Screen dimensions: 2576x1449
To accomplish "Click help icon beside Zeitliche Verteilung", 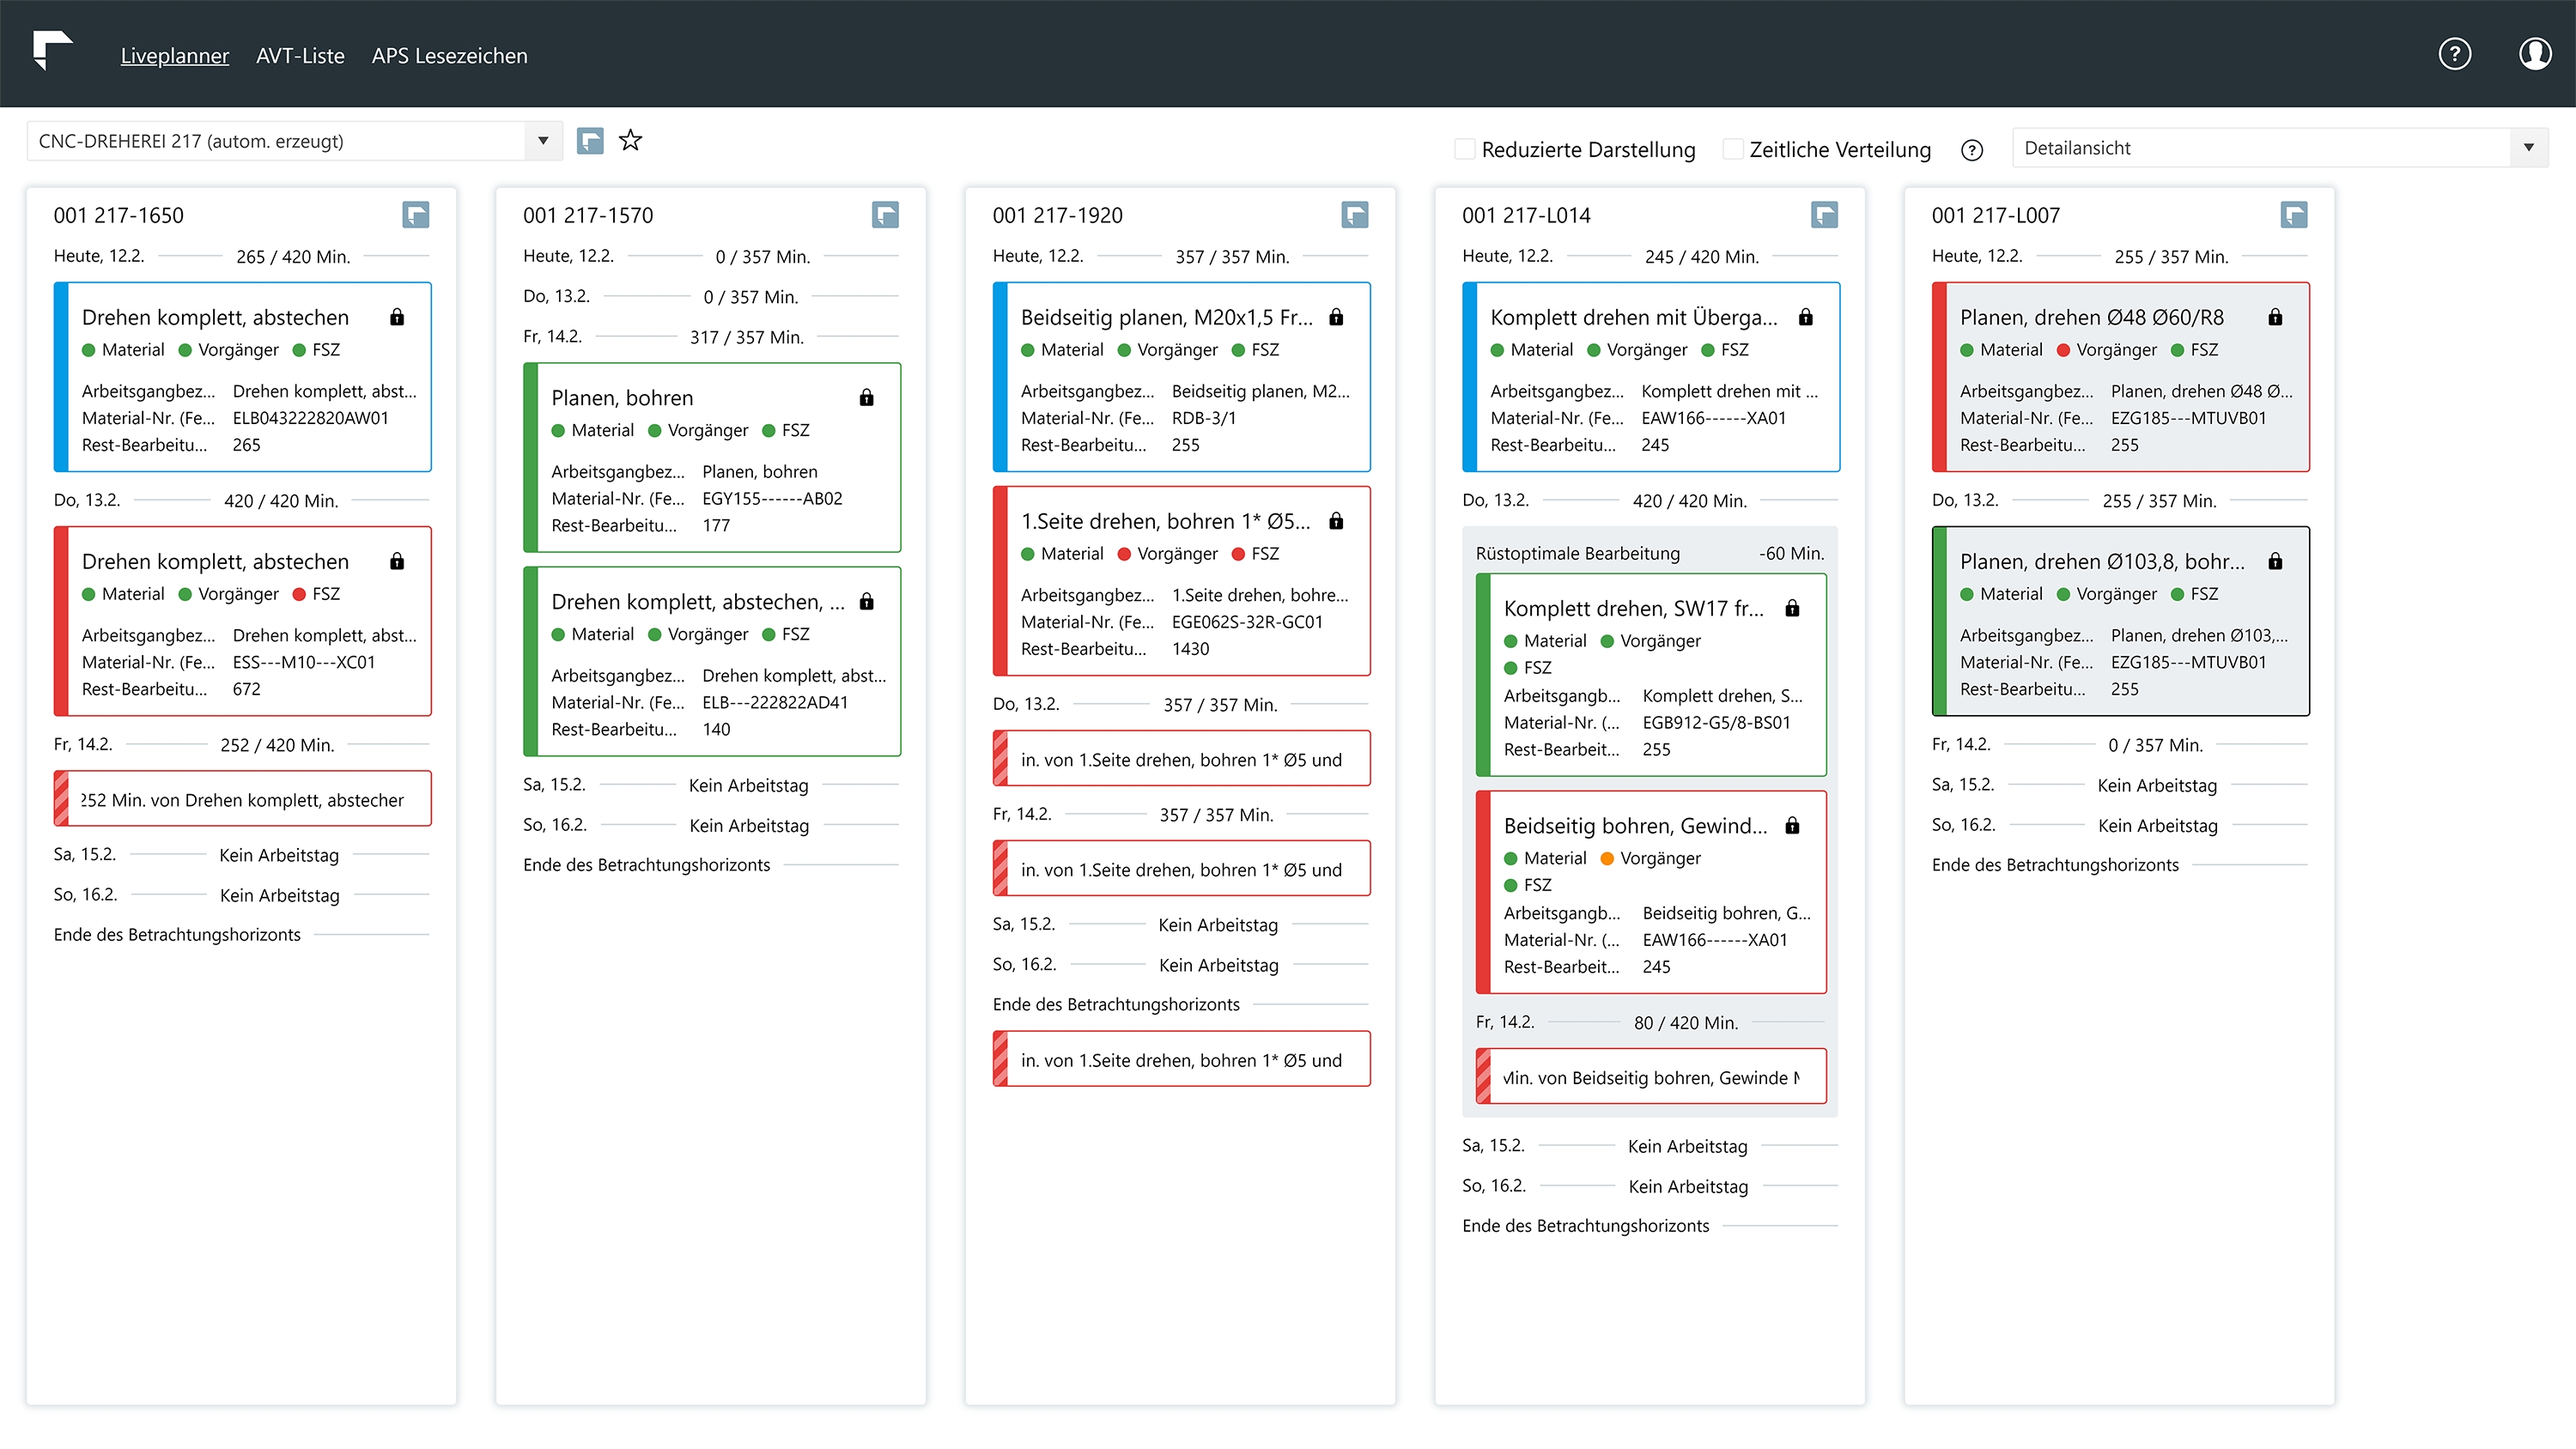I will point(1971,150).
